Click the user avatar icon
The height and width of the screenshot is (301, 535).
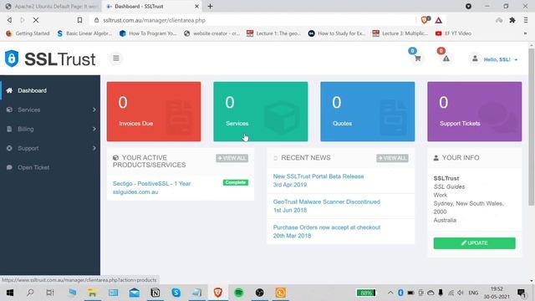(x=475, y=59)
